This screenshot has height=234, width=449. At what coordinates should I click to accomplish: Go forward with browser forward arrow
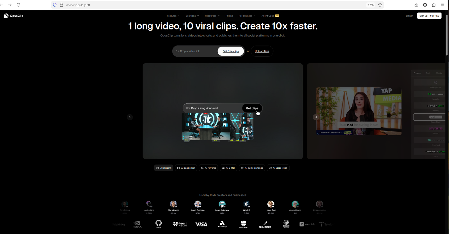10,5
